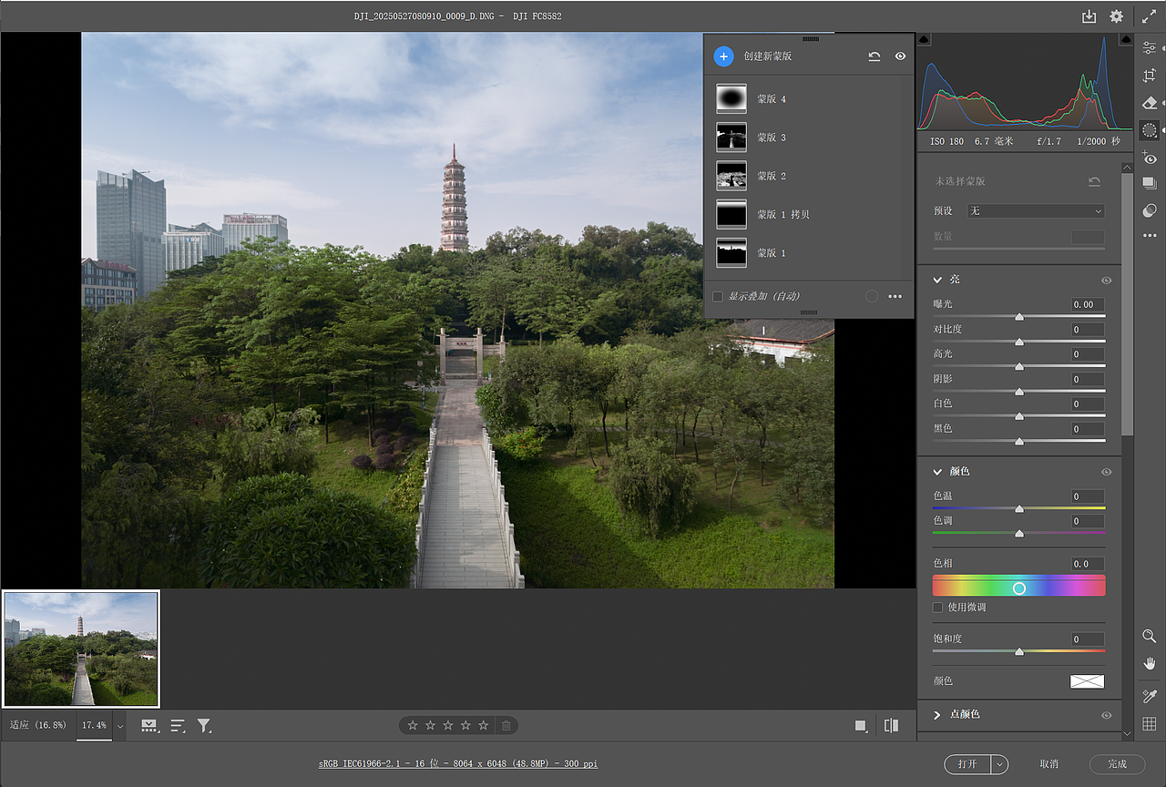
Task: Open the Presets overlapping circles icon
Action: point(1150,210)
